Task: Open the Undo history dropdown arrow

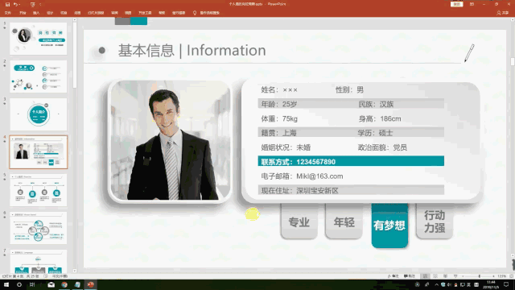Action: (x=19, y=5)
